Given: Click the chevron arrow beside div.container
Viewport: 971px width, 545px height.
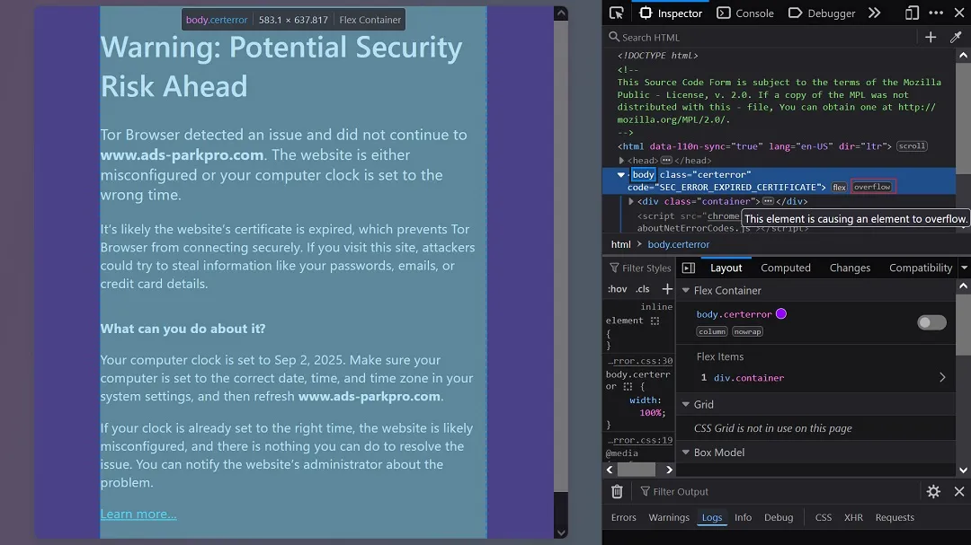Looking at the screenshot, I should coord(942,377).
